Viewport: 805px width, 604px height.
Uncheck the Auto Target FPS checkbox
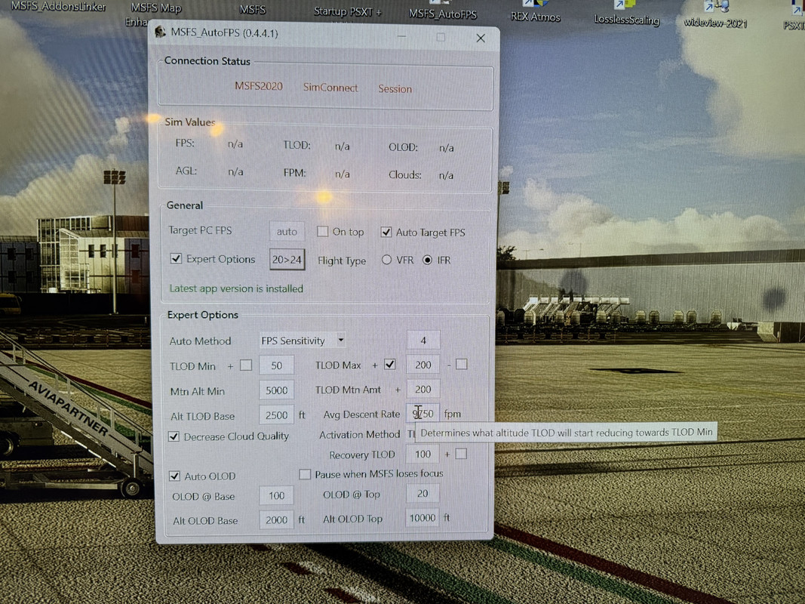(386, 232)
